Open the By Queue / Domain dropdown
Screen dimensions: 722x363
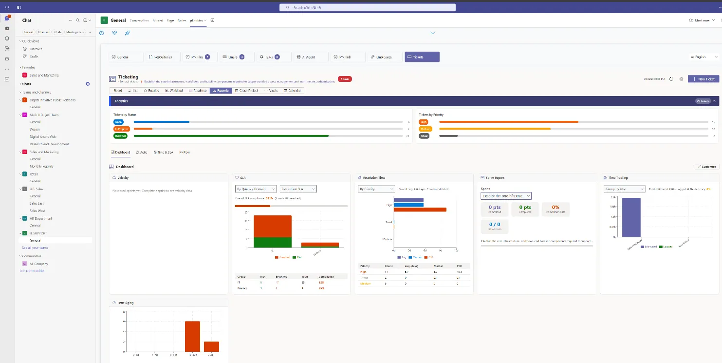tap(256, 189)
